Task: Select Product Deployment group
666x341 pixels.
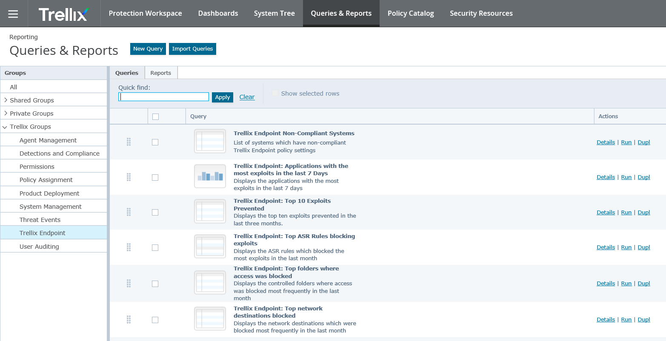Action: click(54, 193)
